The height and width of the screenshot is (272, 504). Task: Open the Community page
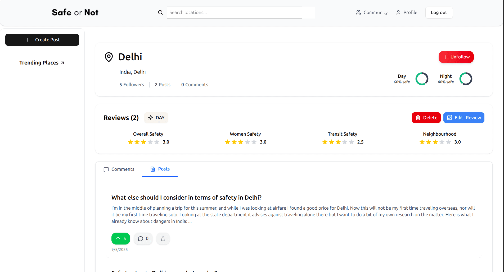coord(372,12)
